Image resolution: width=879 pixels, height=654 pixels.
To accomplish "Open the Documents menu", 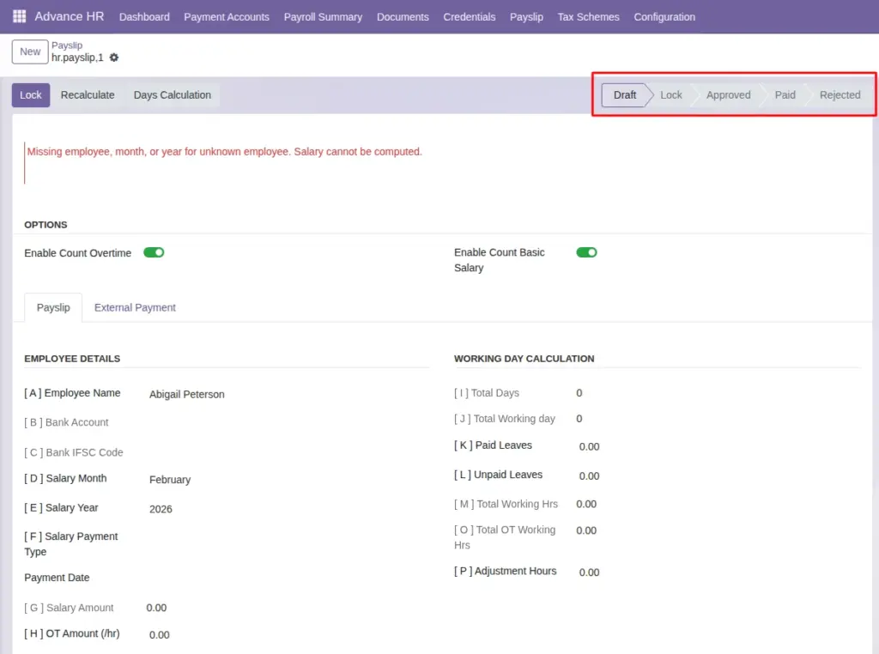I will pos(403,17).
